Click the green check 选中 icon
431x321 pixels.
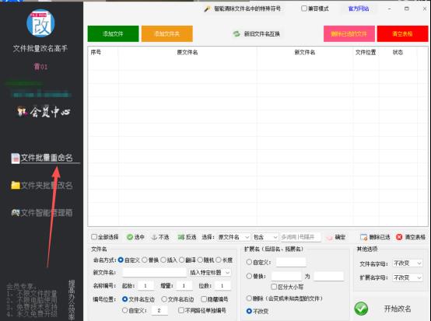pos(129,237)
